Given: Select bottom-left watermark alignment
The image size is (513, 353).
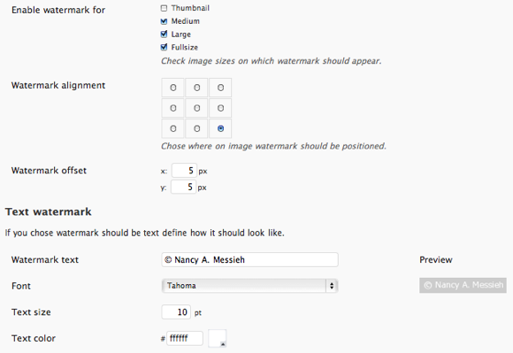Looking at the screenshot, I should tap(173, 128).
